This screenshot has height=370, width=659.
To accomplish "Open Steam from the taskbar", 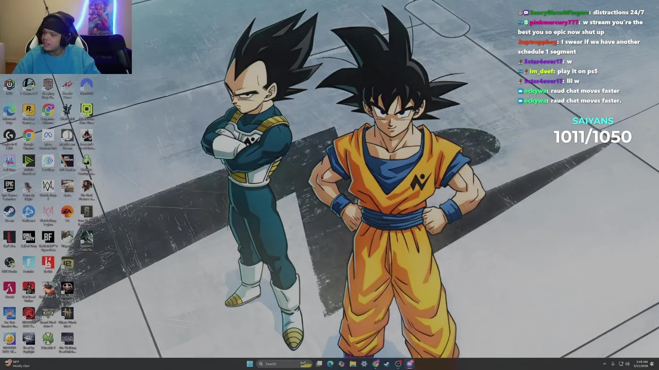I will pyautogui.click(x=386, y=364).
